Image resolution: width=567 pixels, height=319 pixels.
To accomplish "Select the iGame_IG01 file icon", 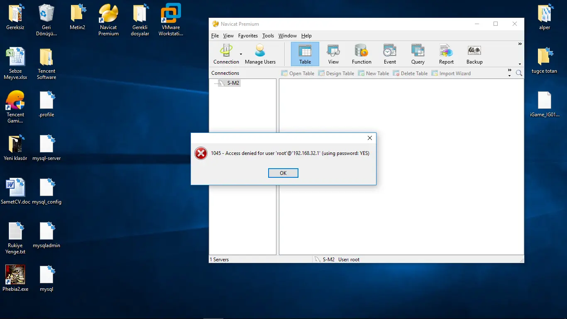I will click(x=545, y=104).
